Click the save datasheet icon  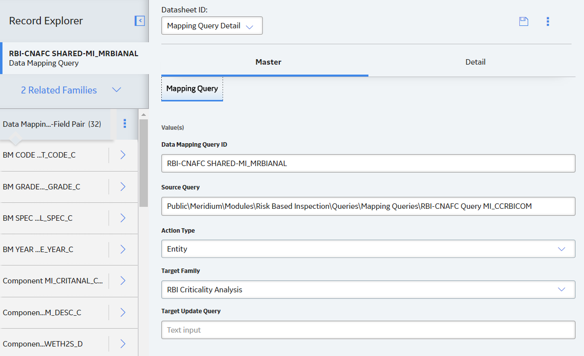point(524,21)
